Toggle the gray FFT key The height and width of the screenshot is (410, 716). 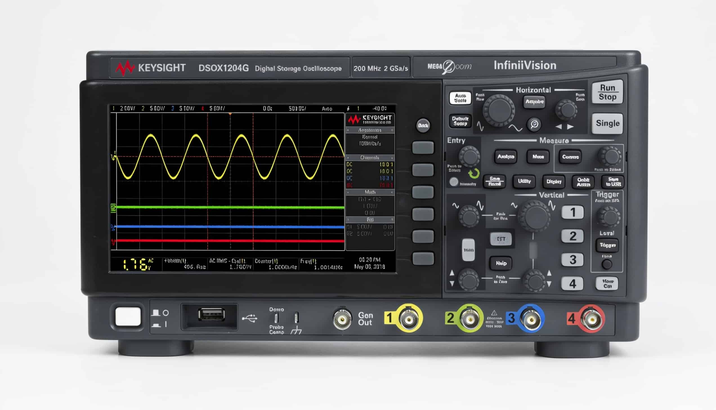tap(501, 239)
